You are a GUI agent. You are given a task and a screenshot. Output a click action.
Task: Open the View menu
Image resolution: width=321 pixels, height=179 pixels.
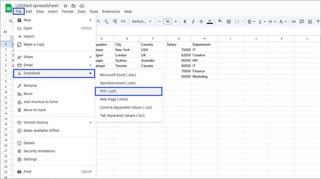(40, 11)
